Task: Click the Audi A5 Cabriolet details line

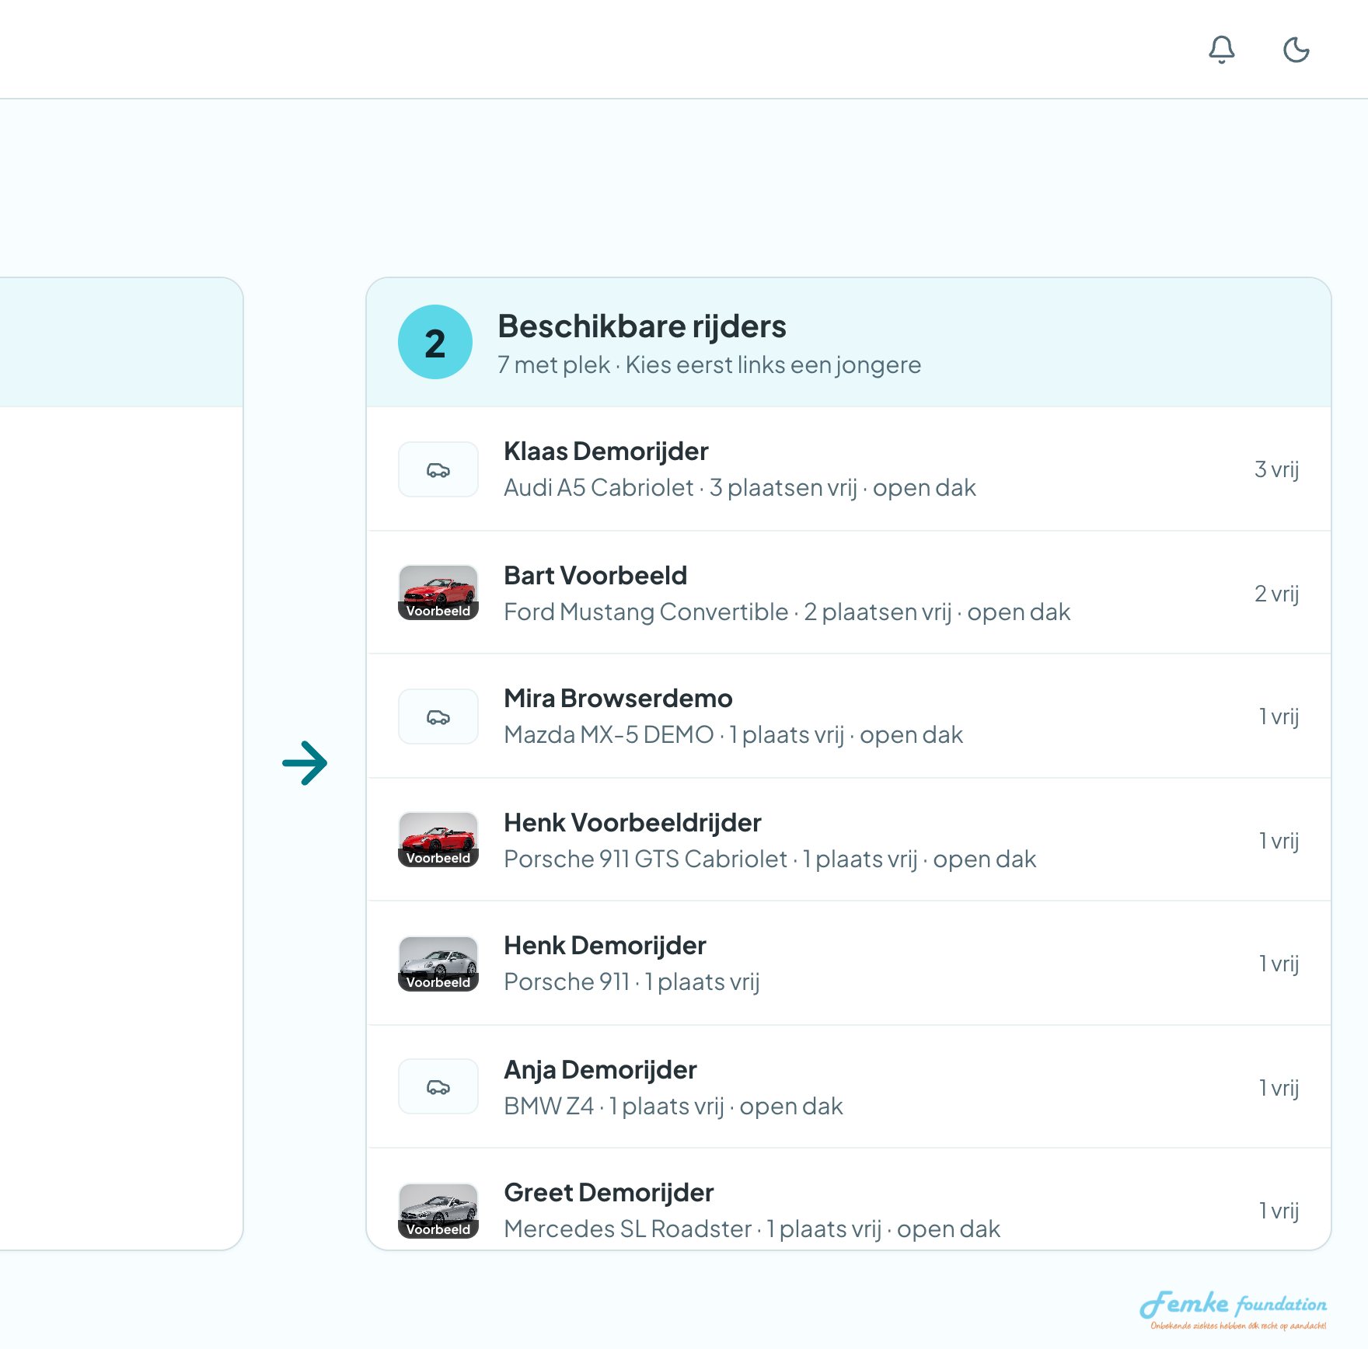Action: click(740, 487)
